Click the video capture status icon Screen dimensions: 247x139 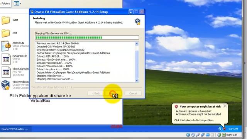coord(213,135)
